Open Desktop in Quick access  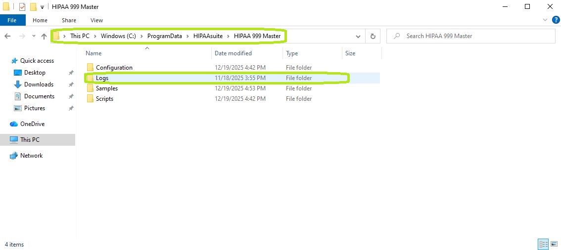pos(35,73)
